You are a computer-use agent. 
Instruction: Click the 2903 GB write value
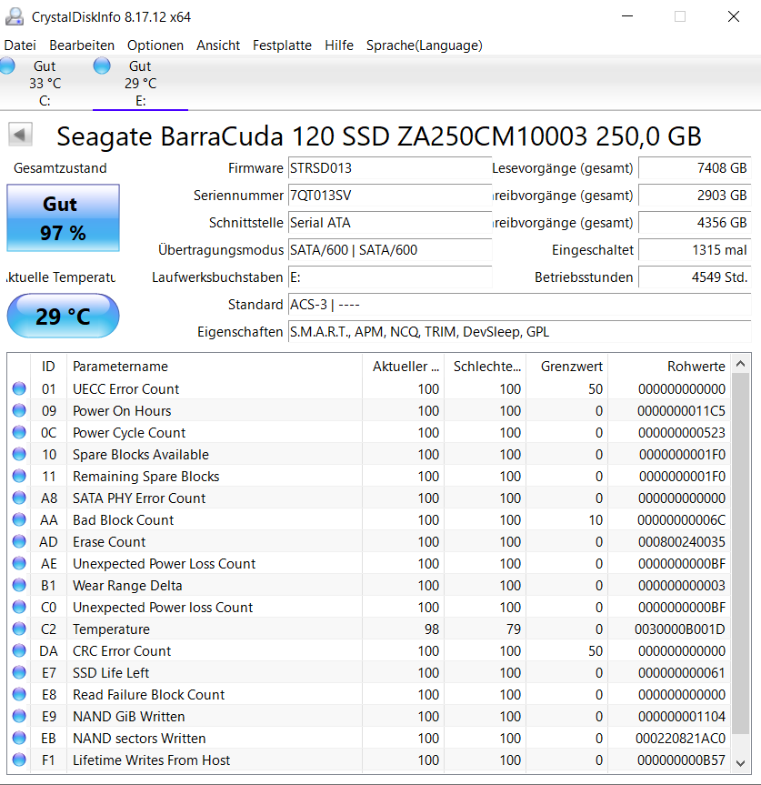coord(695,196)
